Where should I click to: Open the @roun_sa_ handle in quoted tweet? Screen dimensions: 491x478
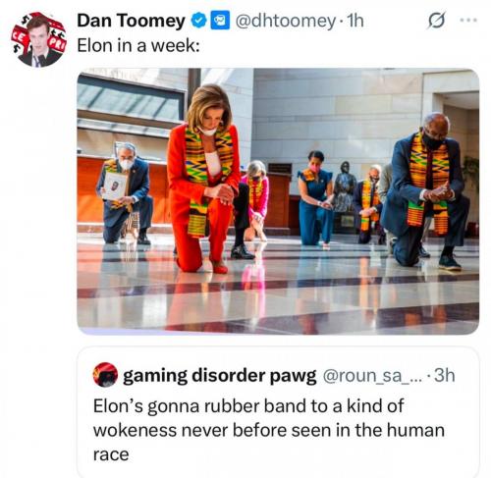click(x=373, y=376)
